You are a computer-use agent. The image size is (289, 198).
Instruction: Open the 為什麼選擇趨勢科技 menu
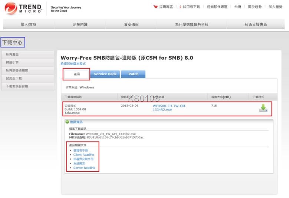tap(192, 24)
